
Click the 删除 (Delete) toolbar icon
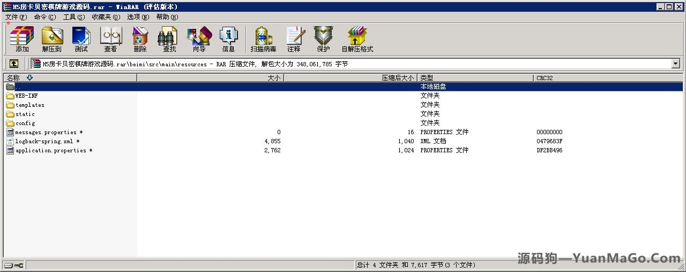(140, 39)
